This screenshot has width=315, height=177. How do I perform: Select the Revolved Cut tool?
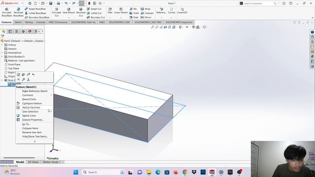pyautogui.click(x=81, y=12)
